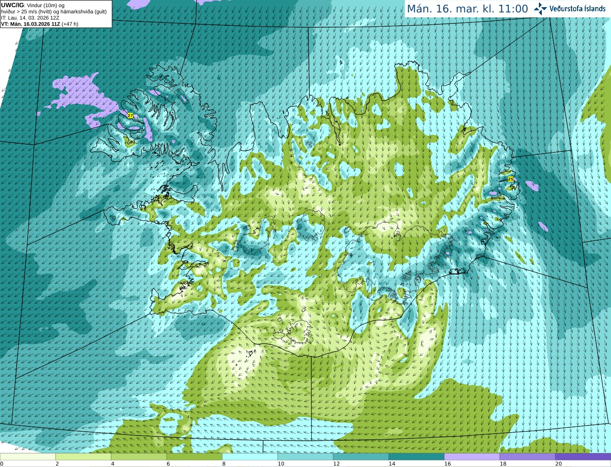The image size is (611, 467).
Task: Click the legend scale label 2
Action: [57, 464]
